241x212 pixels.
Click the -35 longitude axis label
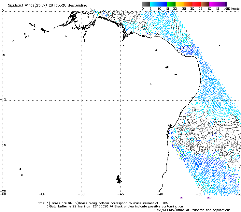pyautogui.click(x=199, y=194)
